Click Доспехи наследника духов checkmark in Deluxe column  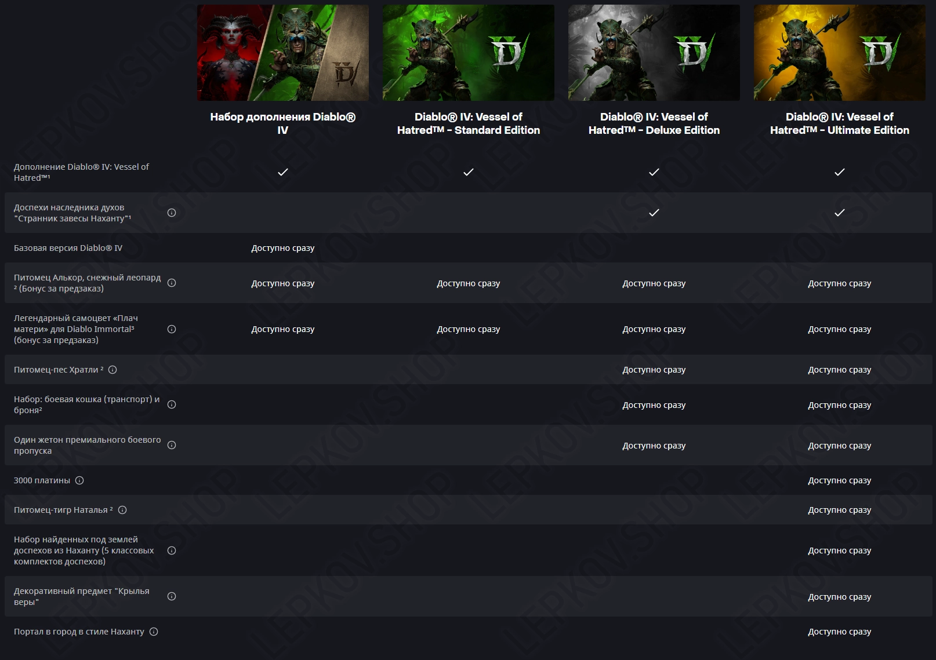[x=654, y=213]
